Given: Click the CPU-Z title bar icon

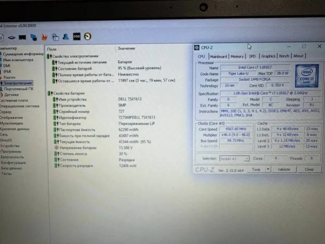Looking at the screenshot, I should 197,47.
